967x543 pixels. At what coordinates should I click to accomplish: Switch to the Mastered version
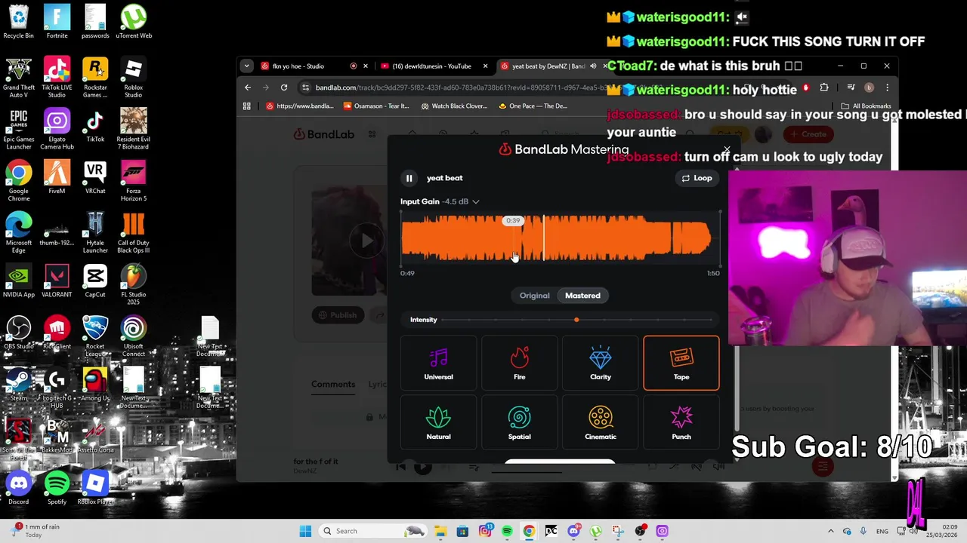tap(582, 296)
